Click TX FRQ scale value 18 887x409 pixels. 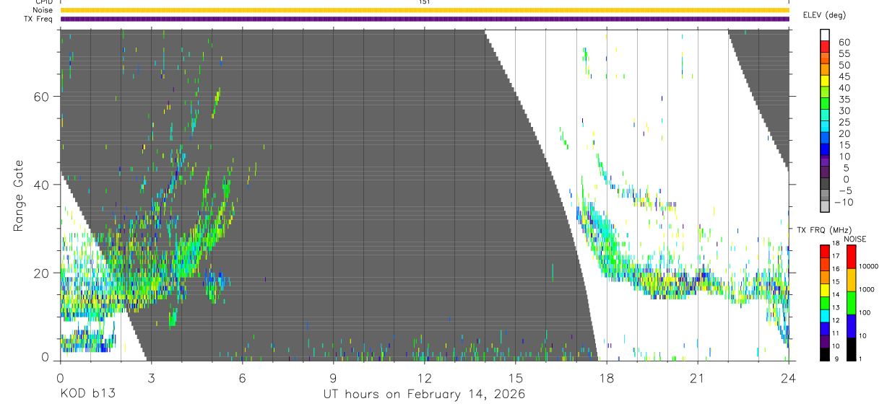(x=837, y=244)
